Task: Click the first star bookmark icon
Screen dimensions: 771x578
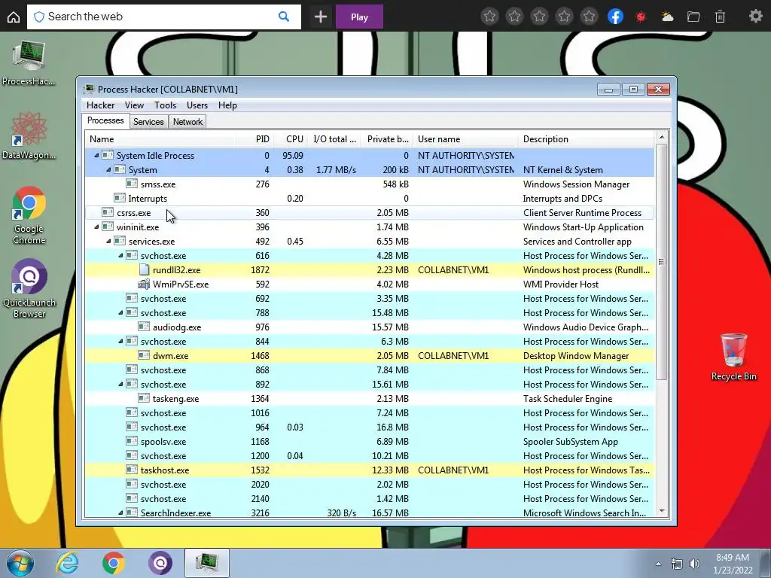Action: [489, 17]
